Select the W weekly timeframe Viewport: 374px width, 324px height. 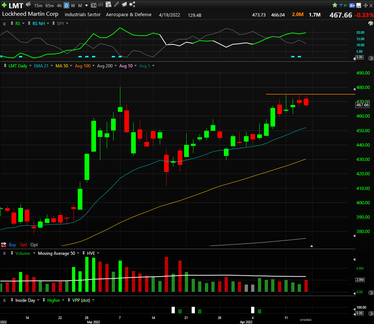tap(73, 5)
